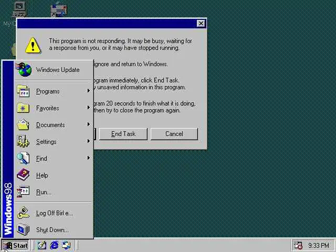Viewport: 336px width, 252px height.
Task: Select the second desktop icon at top
Action: [59, 9]
